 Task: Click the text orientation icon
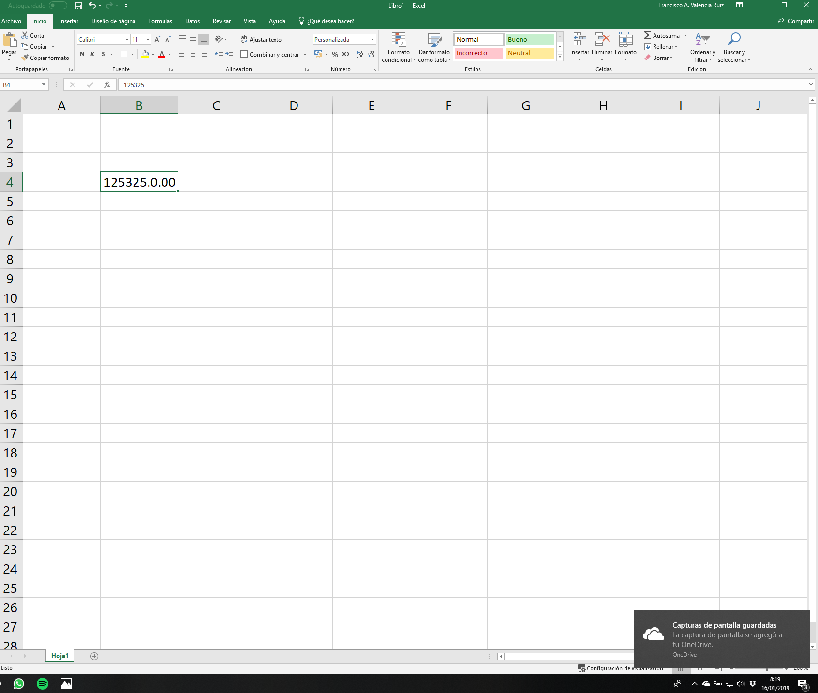(219, 39)
